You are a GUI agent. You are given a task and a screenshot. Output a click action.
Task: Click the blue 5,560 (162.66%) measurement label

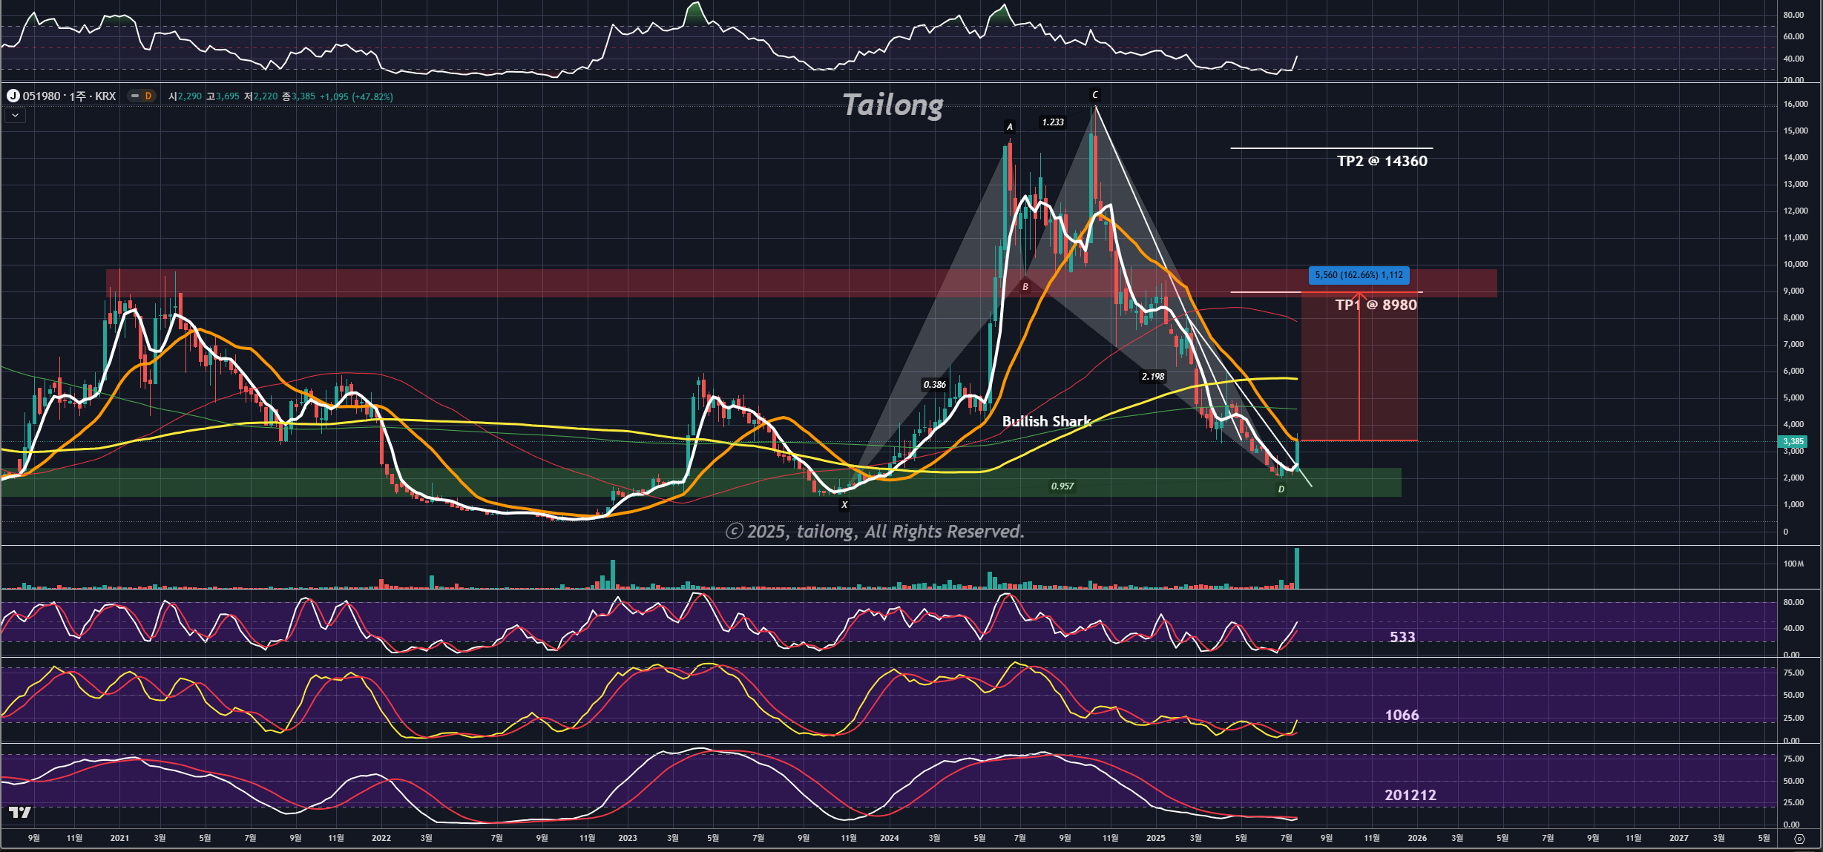(1359, 275)
